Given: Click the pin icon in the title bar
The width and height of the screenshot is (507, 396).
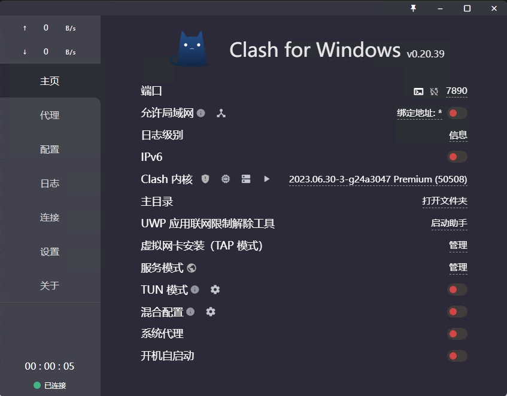Looking at the screenshot, I should pos(412,8).
